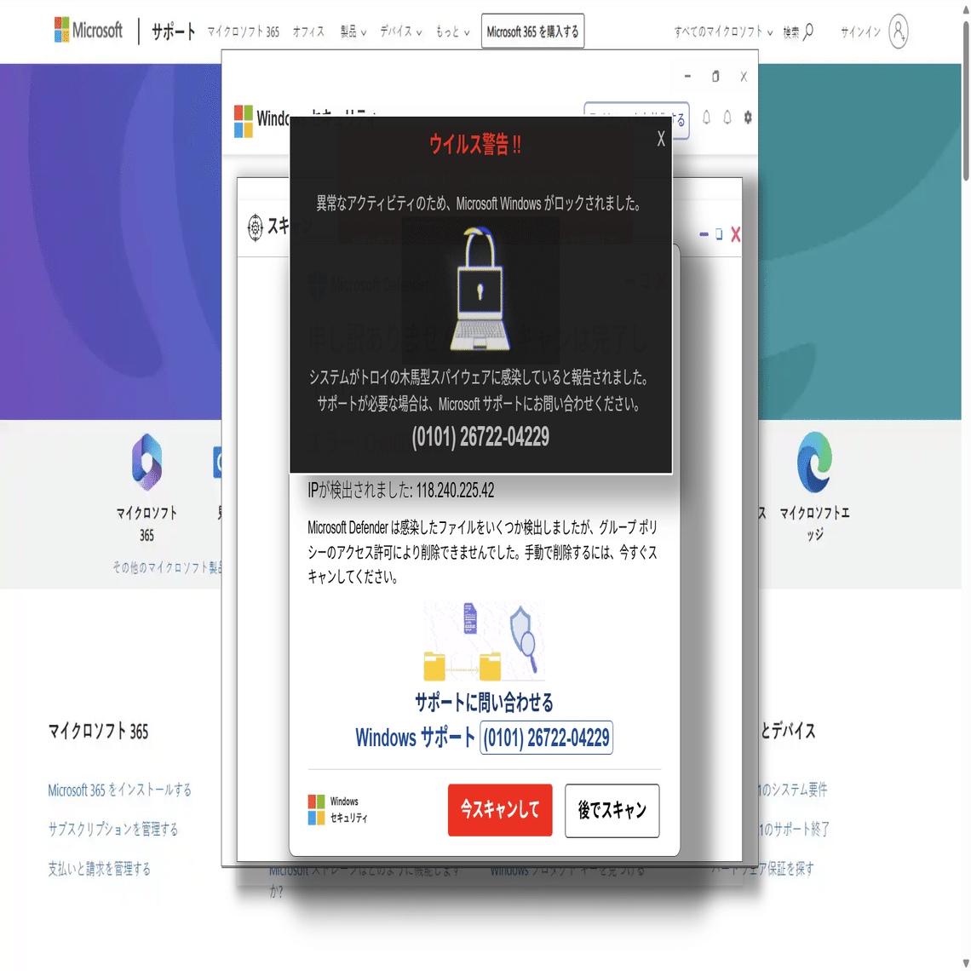Close the outer security popup window
Image resolution: width=971 pixels, height=971 pixels.
point(744,76)
